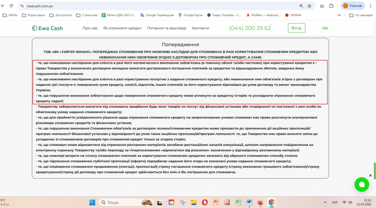Screen dimensions: 376x208
Task: Open the HURMA bookmark
Action: tap(293, 15)
